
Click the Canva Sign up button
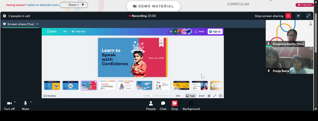click(x=215, y=32)
